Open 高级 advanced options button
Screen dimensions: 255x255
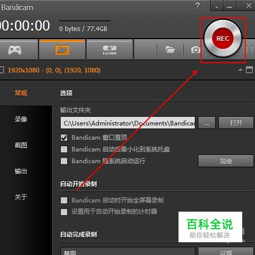[226, 161]
